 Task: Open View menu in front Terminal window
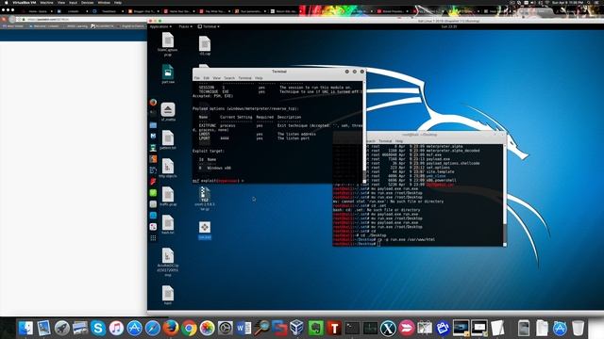coord(217,78)
